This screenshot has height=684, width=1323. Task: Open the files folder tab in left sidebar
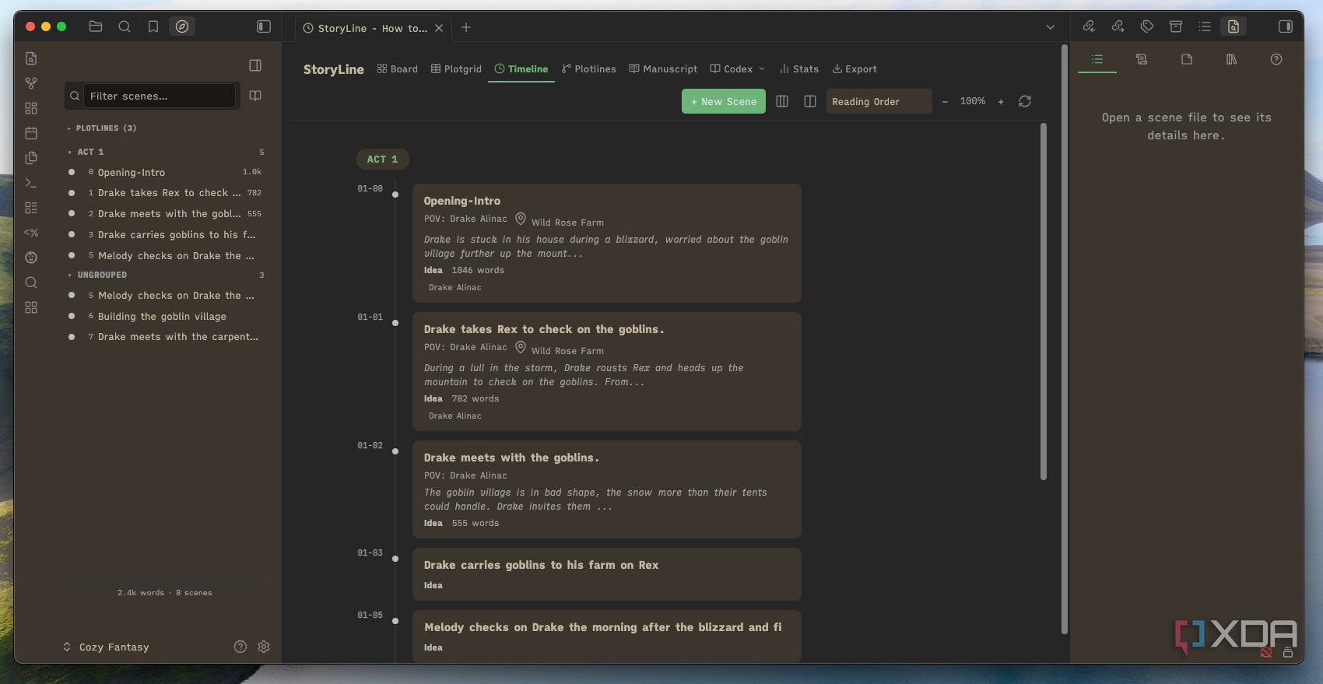click(x=96, y=26)
